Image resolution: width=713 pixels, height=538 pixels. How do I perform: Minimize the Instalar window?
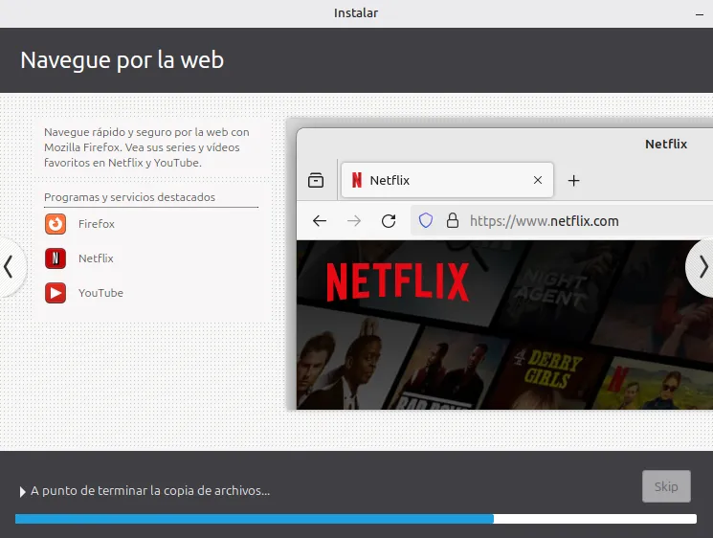click(699, 14)
